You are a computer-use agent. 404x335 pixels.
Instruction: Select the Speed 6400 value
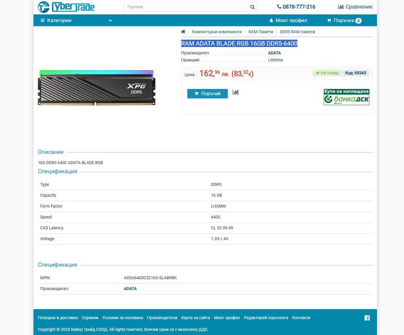tap(215, 217)
